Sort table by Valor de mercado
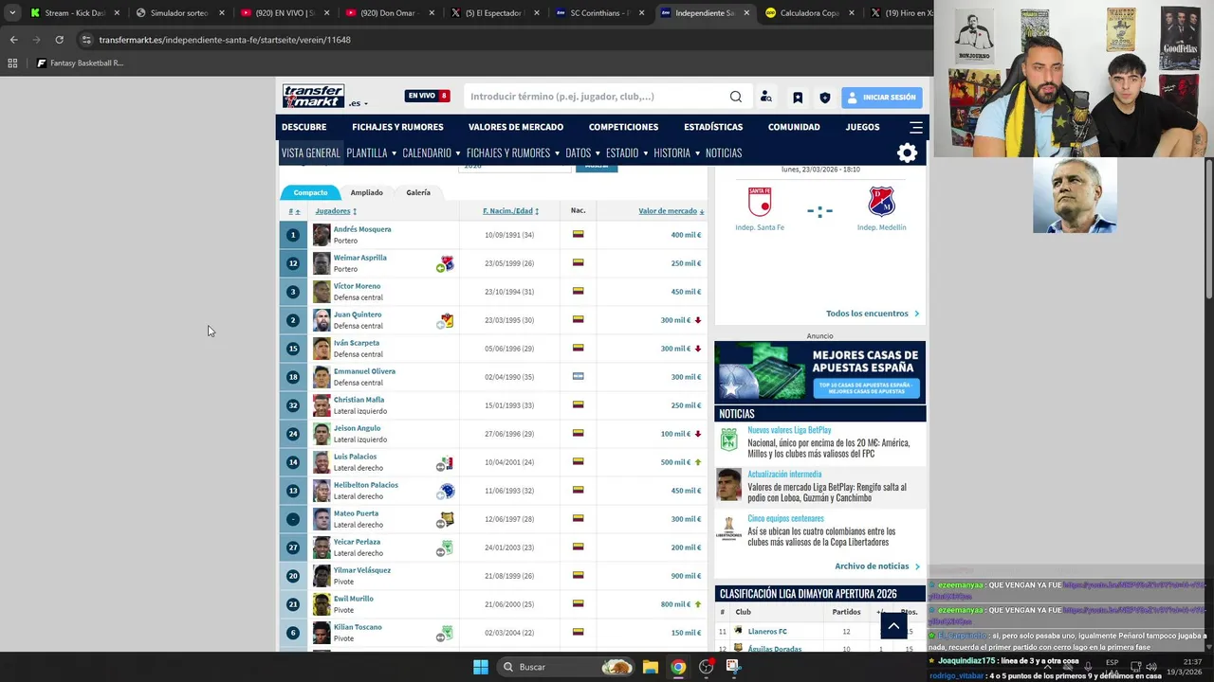This screenshot has width=1214, height=682. point(671,211)
